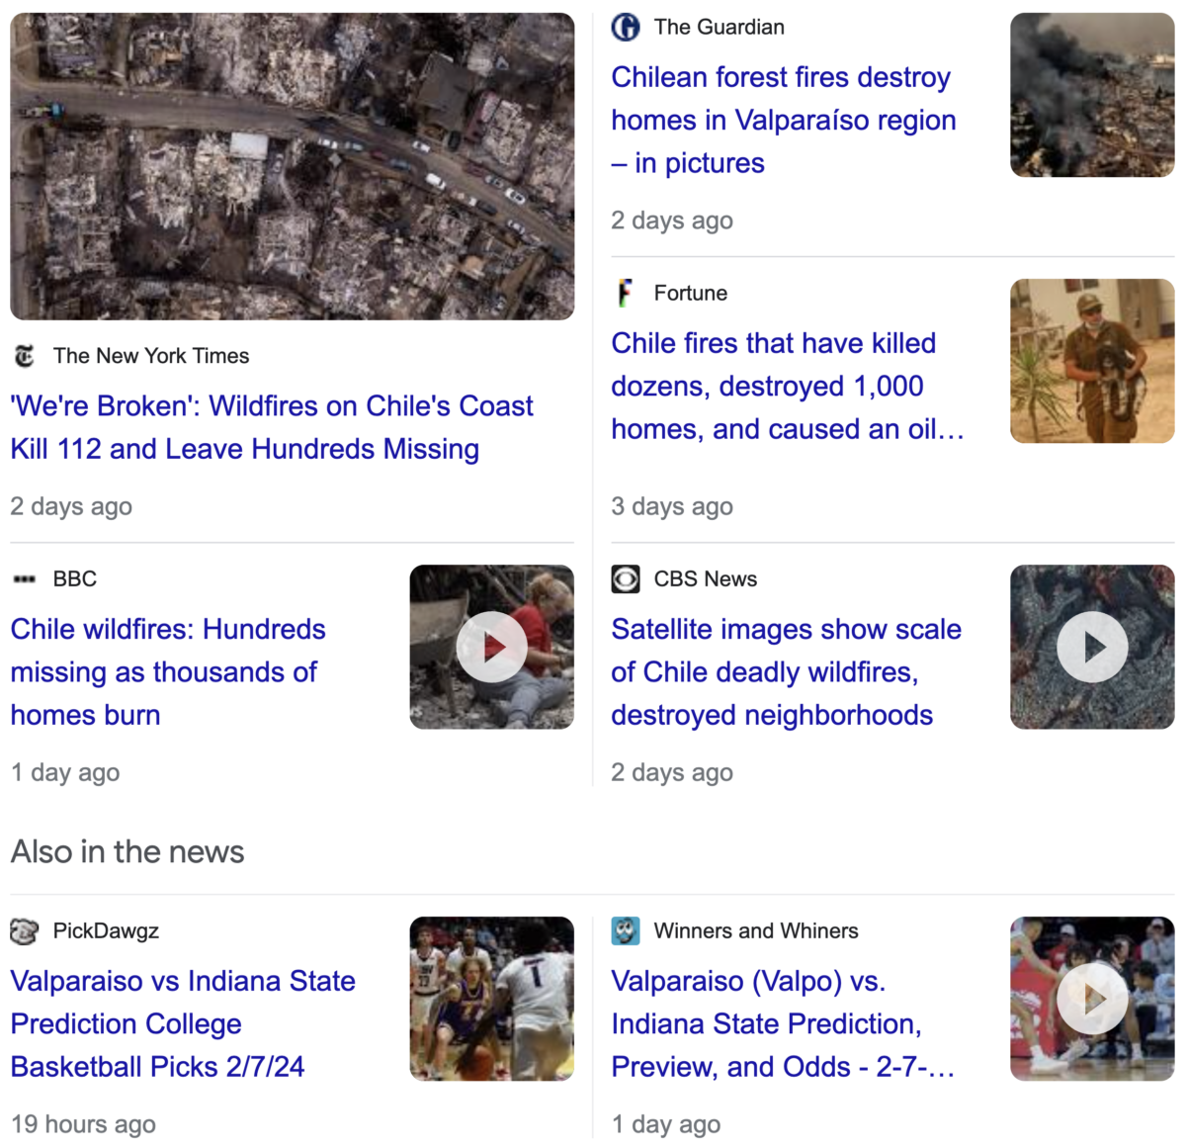Click The New York Times source name

pyautogui.click(x=151, y=356)
